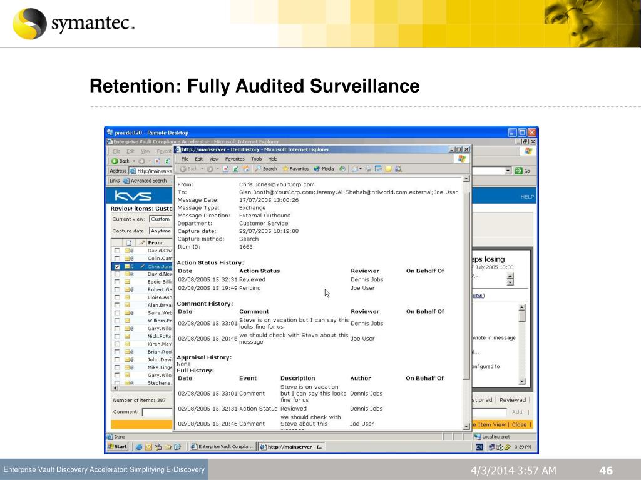Switch to http://mainserver taskbar button
Screen dimensions: 641x480
(x=292, y=447)
